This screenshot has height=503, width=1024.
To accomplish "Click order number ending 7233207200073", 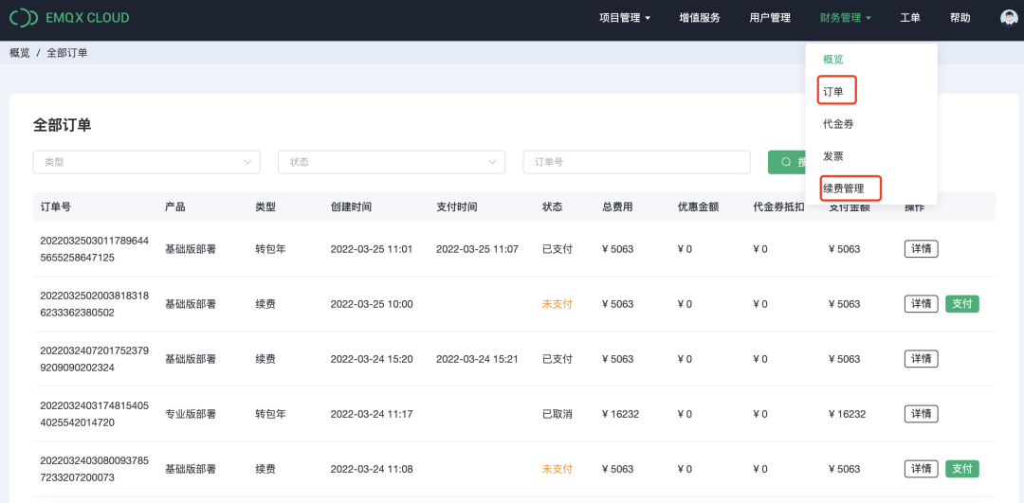I will (x=95, y=468).
